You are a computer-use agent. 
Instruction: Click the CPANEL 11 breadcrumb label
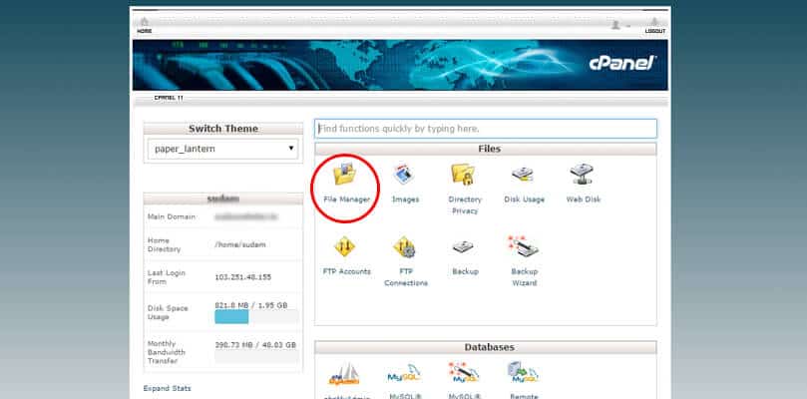coord(169,98)
